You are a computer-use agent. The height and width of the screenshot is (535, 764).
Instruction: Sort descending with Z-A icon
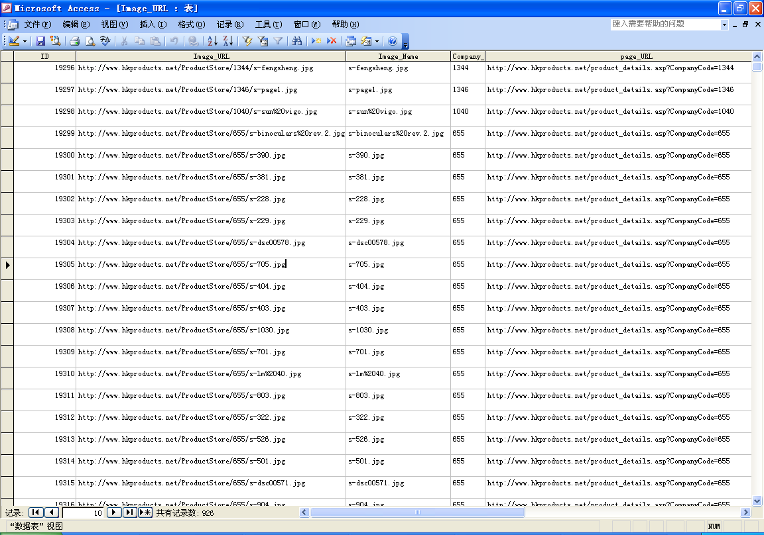(227, 41)
